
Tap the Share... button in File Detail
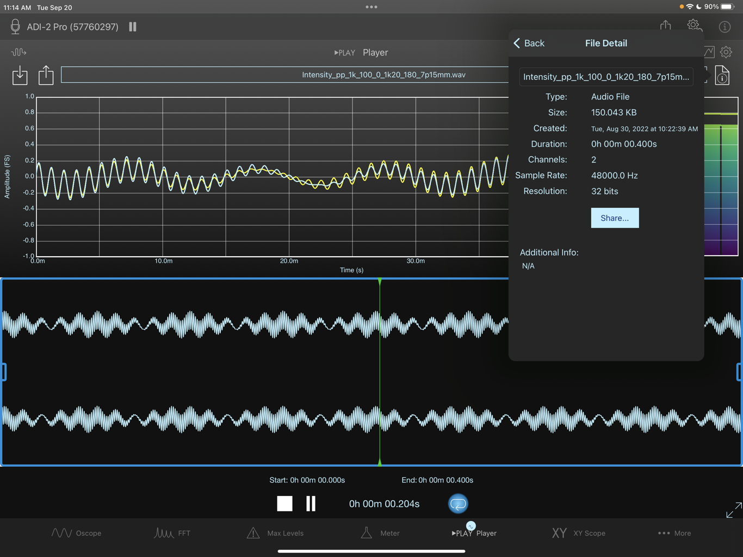[x=615, y=218]
